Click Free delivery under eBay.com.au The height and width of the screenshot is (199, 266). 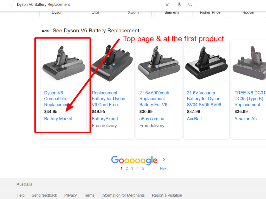[152, 126]
